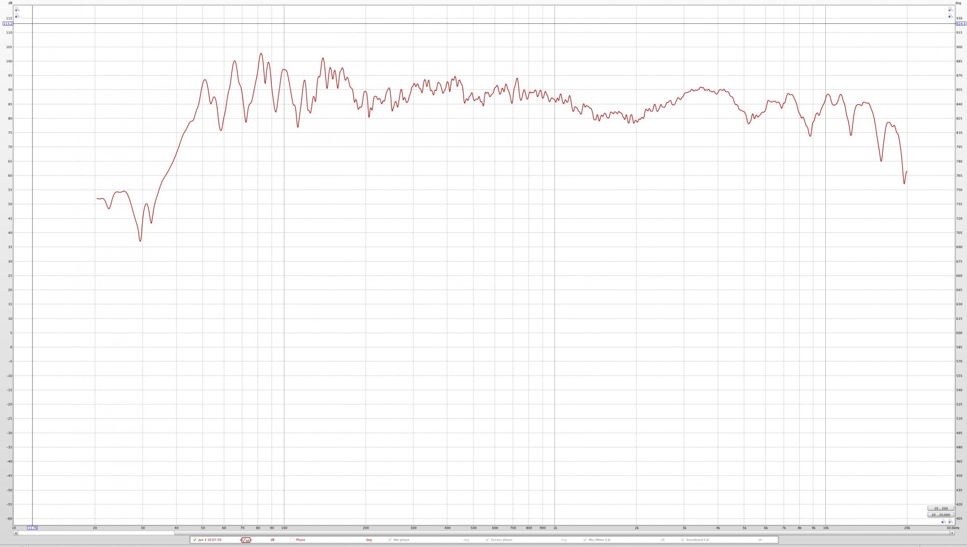Click the left-axis zoom in magnifier

pyautogui.click(x=17, y=9)
